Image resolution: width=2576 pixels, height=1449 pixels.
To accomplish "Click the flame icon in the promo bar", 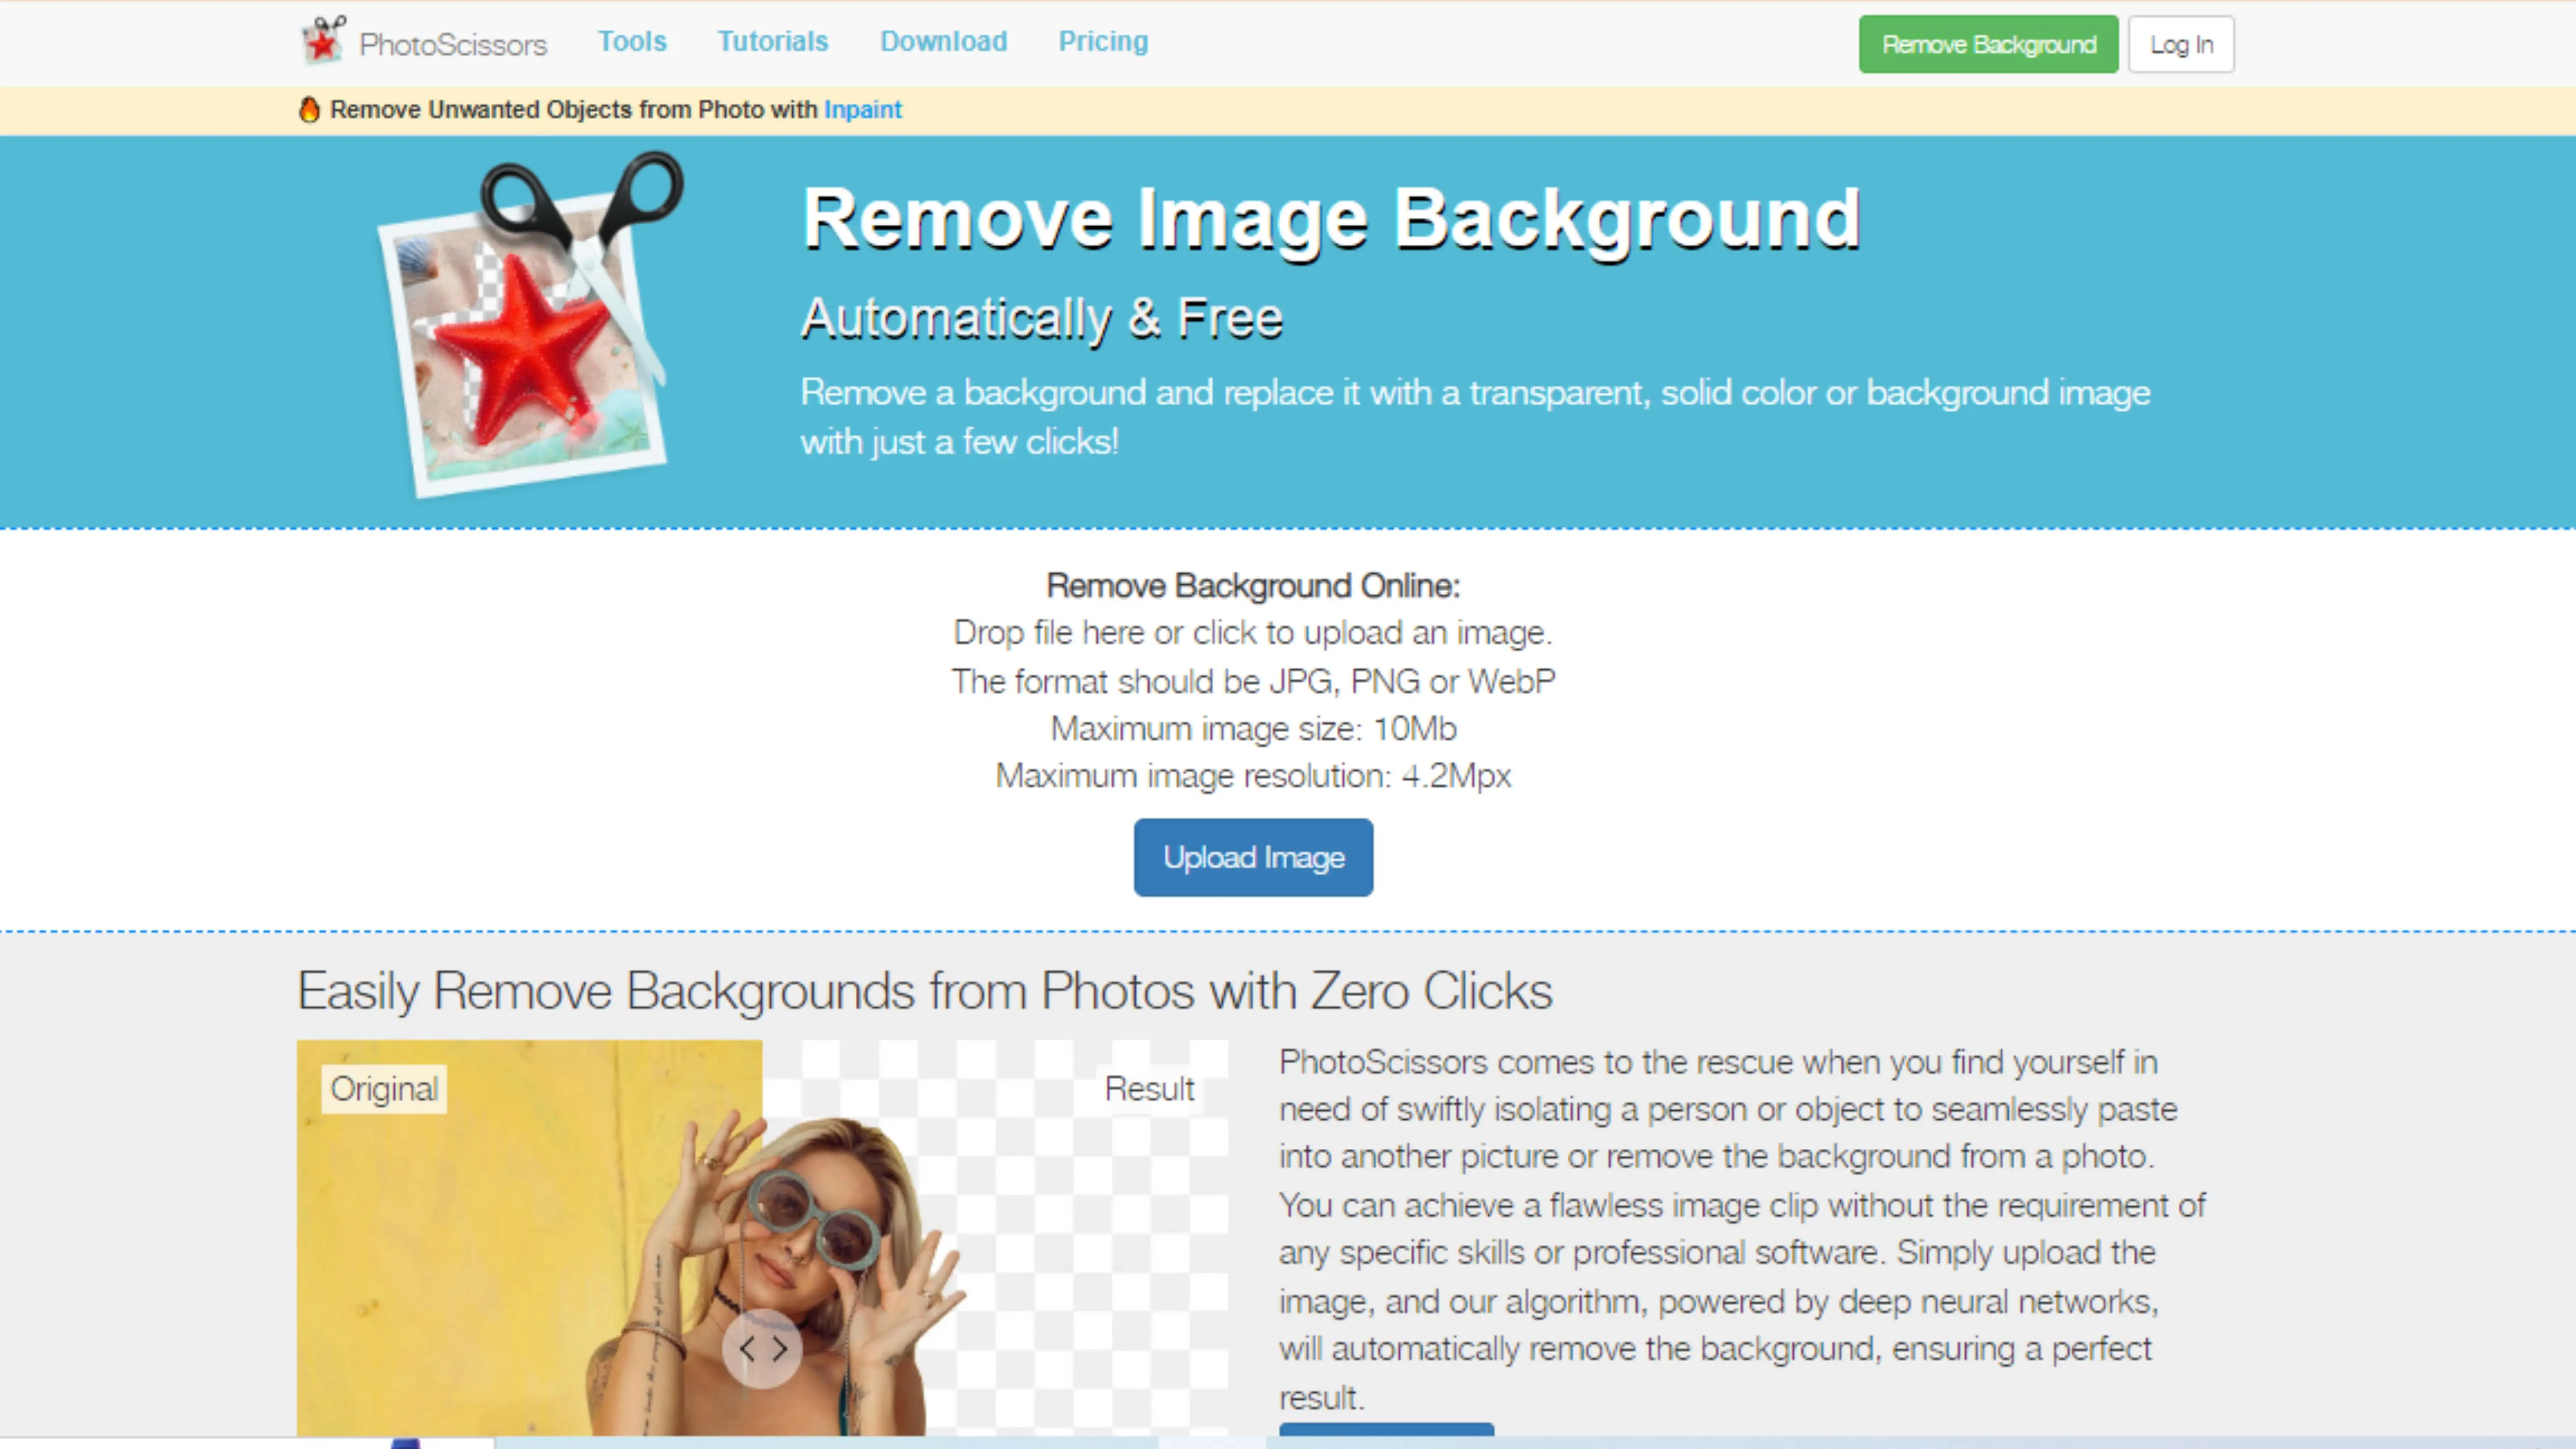I will [309, 109].
